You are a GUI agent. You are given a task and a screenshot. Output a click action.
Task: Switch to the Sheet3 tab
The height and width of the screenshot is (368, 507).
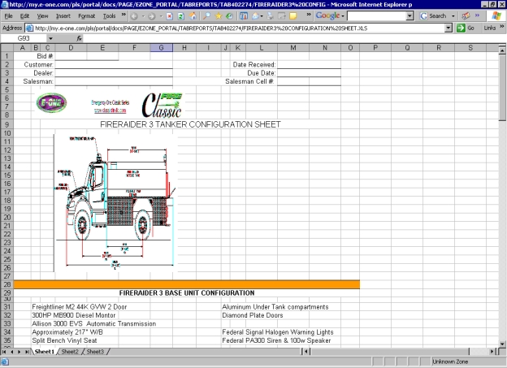(x=95, y=352)
